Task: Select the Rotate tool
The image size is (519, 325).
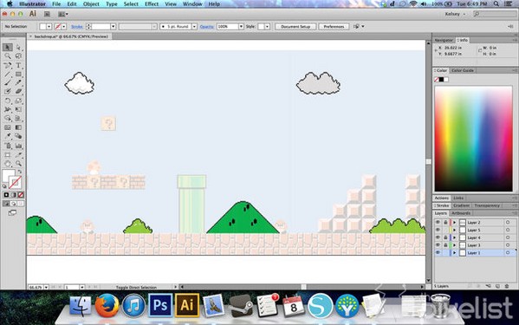Action: (x=8, y=101)
